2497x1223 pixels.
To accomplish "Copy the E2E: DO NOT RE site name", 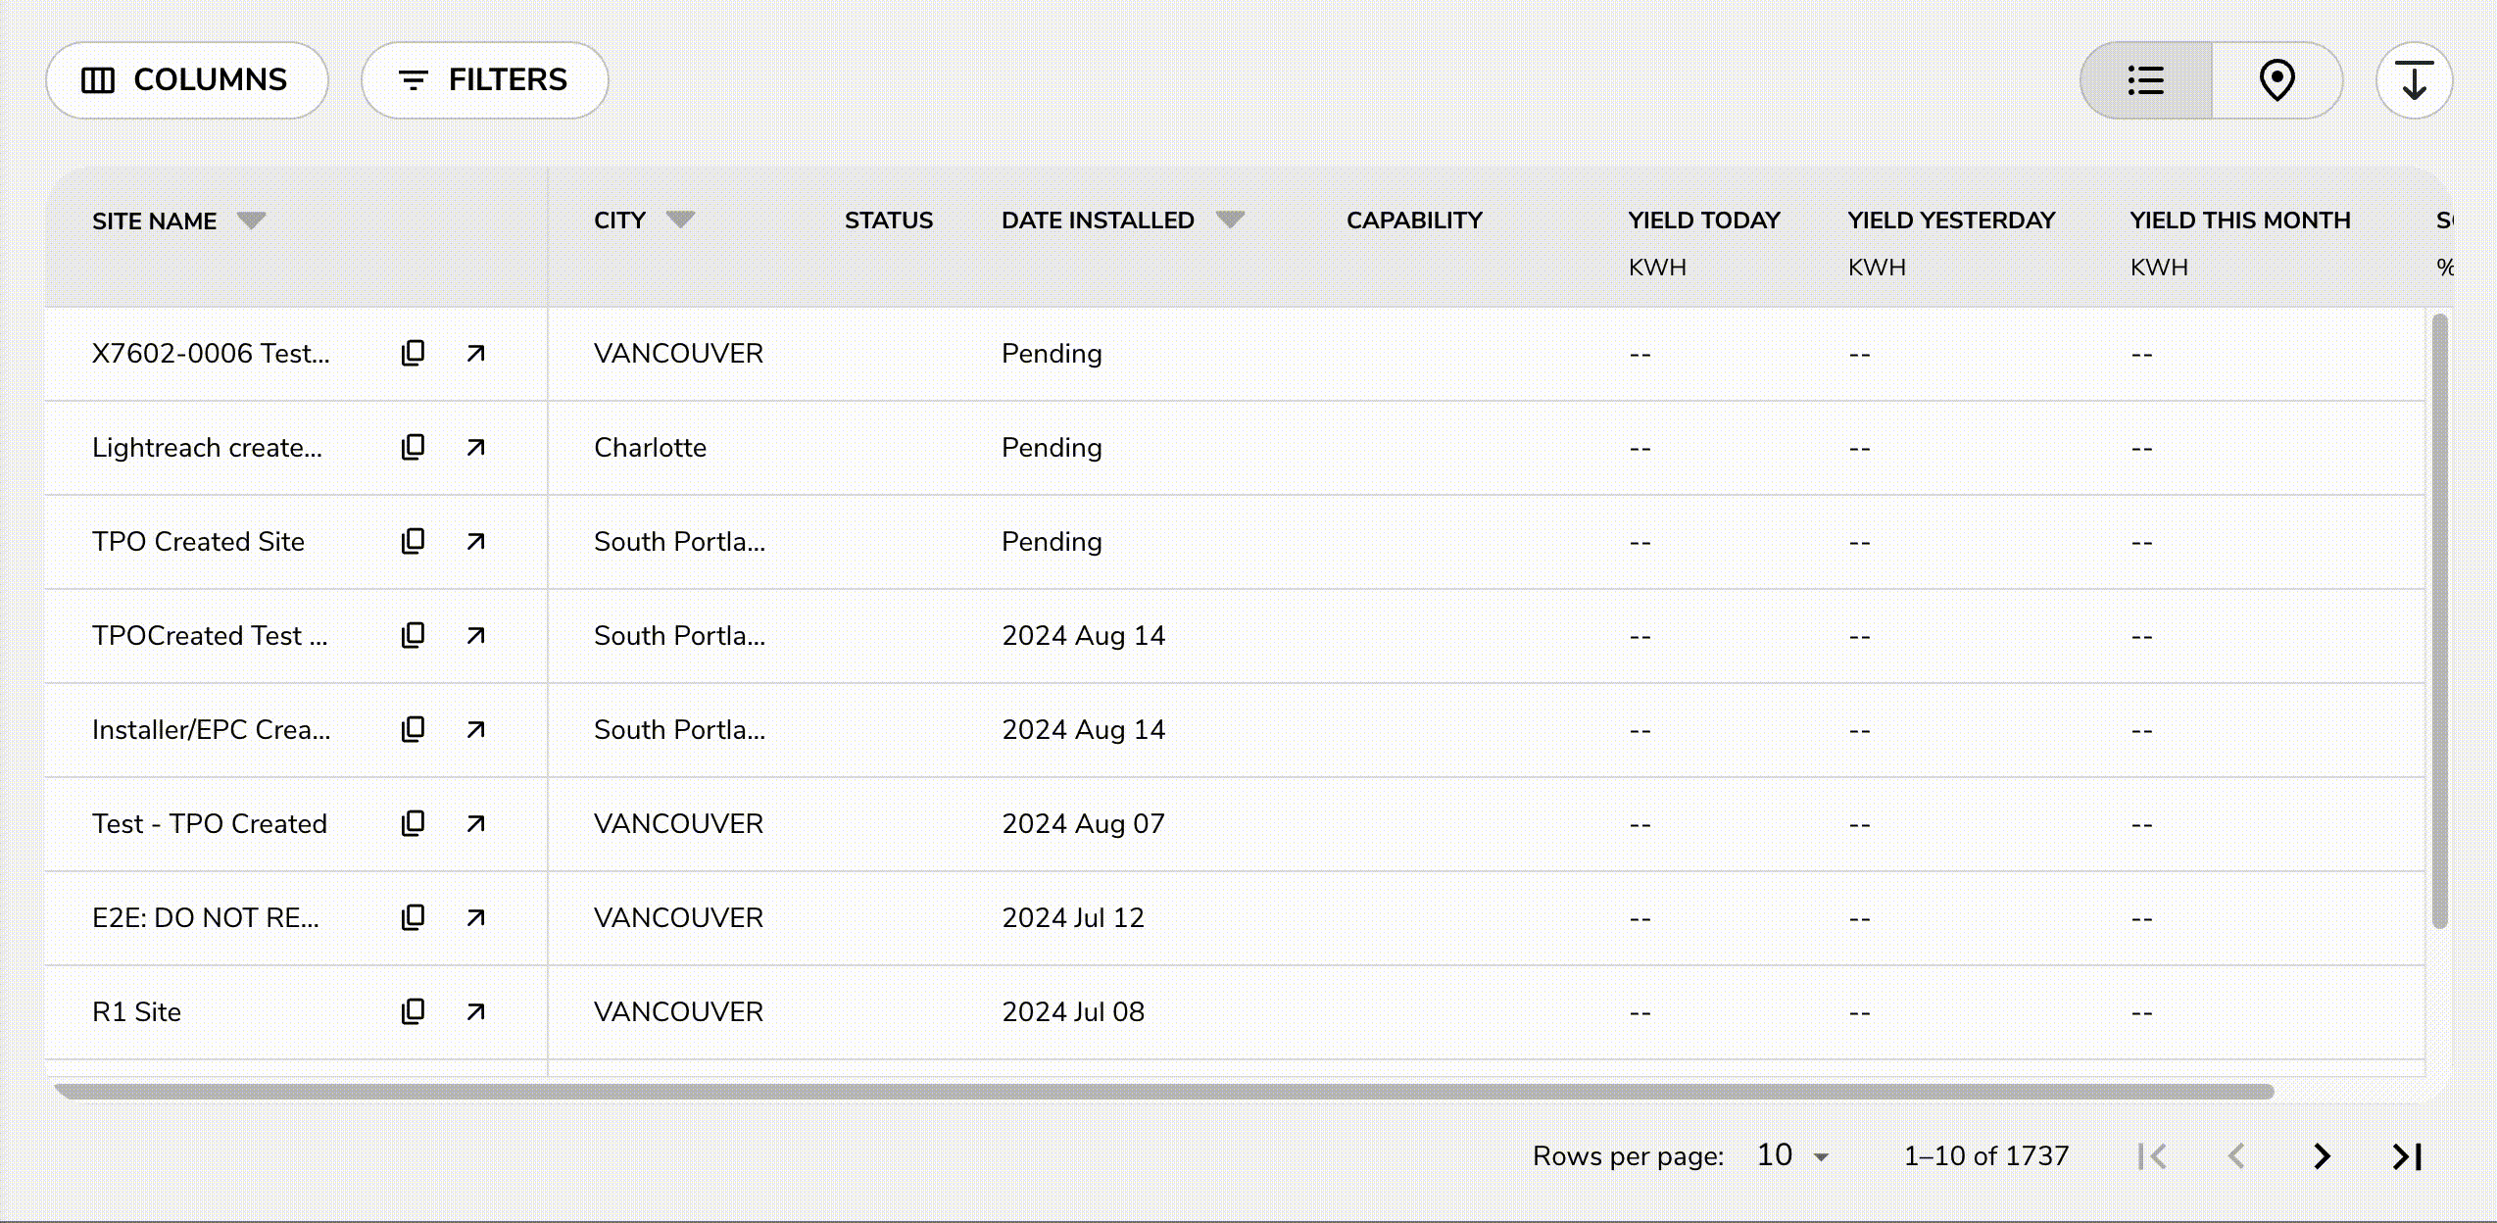I will coord(413,917).
